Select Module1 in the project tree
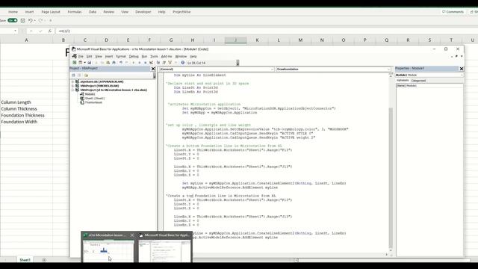This screenshot has width=478, height=269. (90, 94)
